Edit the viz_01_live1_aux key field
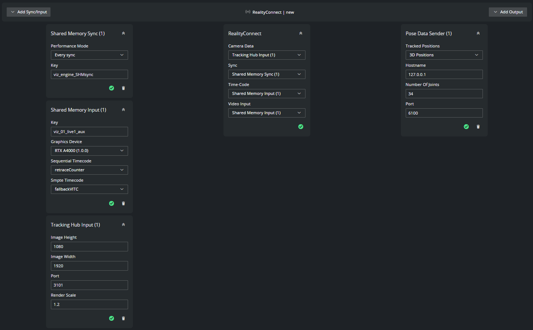 pyautogui.click(x=89, y=132)
